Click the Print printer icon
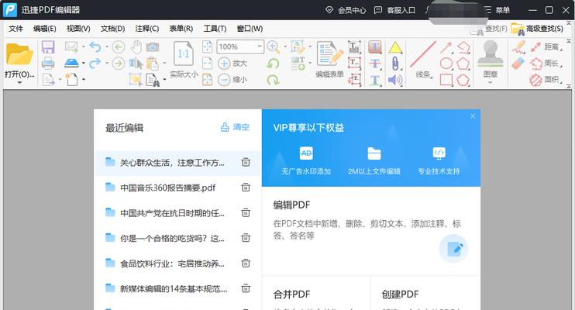 click(48, 63)
